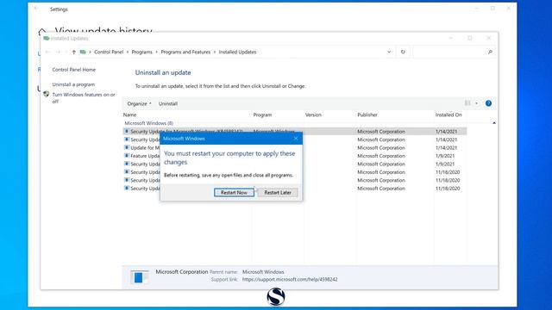The width and height of the screenshot is (552, 310).
Task: Click the control panel icon in address bar
Action: point(83,52)
